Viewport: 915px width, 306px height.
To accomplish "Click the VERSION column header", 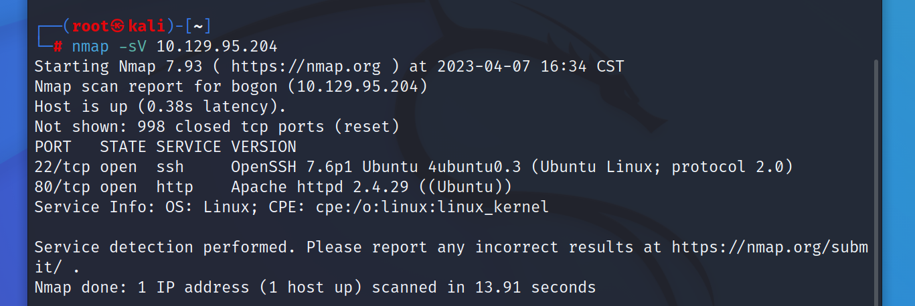I will coord(264,147).
